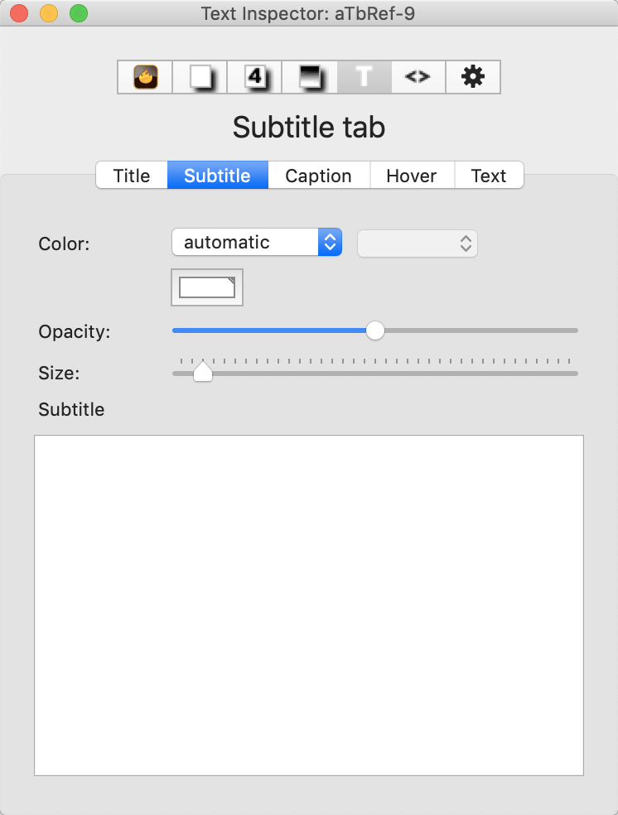Viewport: 618px width, 815px height.
Task: Open the Caption tab
Action: coord(318,175)
